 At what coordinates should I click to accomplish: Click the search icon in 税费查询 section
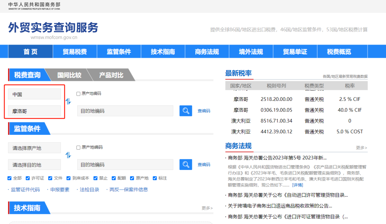click(185, 111)
